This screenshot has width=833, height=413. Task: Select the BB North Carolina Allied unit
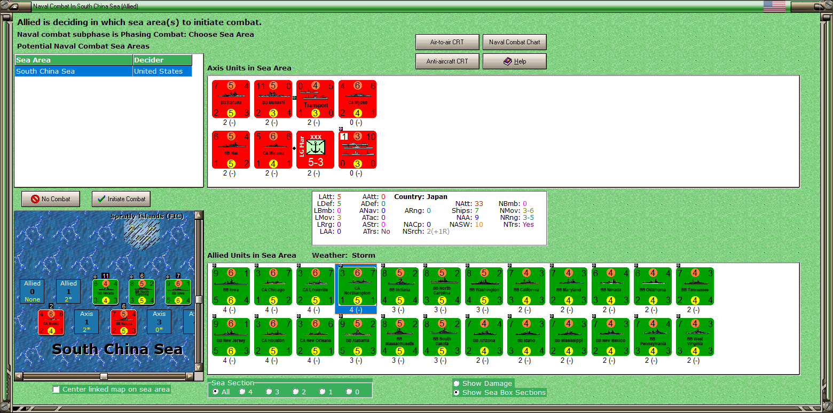tap(442, 287)
